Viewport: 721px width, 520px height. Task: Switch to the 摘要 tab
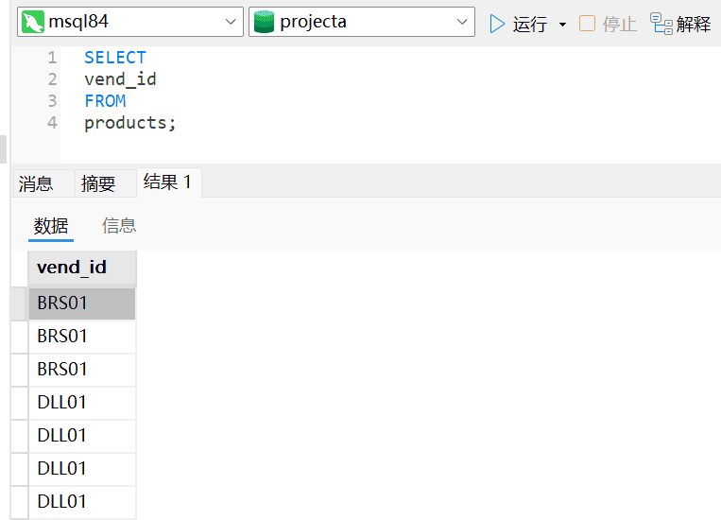click(x=98, y=183)
